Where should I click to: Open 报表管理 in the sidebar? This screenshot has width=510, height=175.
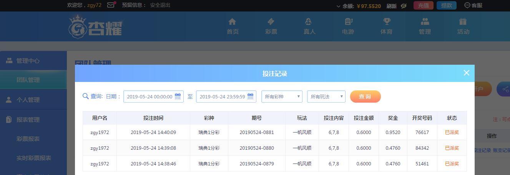(x=33, y=119)
